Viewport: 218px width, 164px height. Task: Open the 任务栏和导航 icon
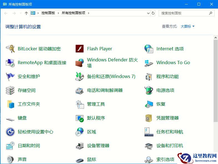pos(149,132)
